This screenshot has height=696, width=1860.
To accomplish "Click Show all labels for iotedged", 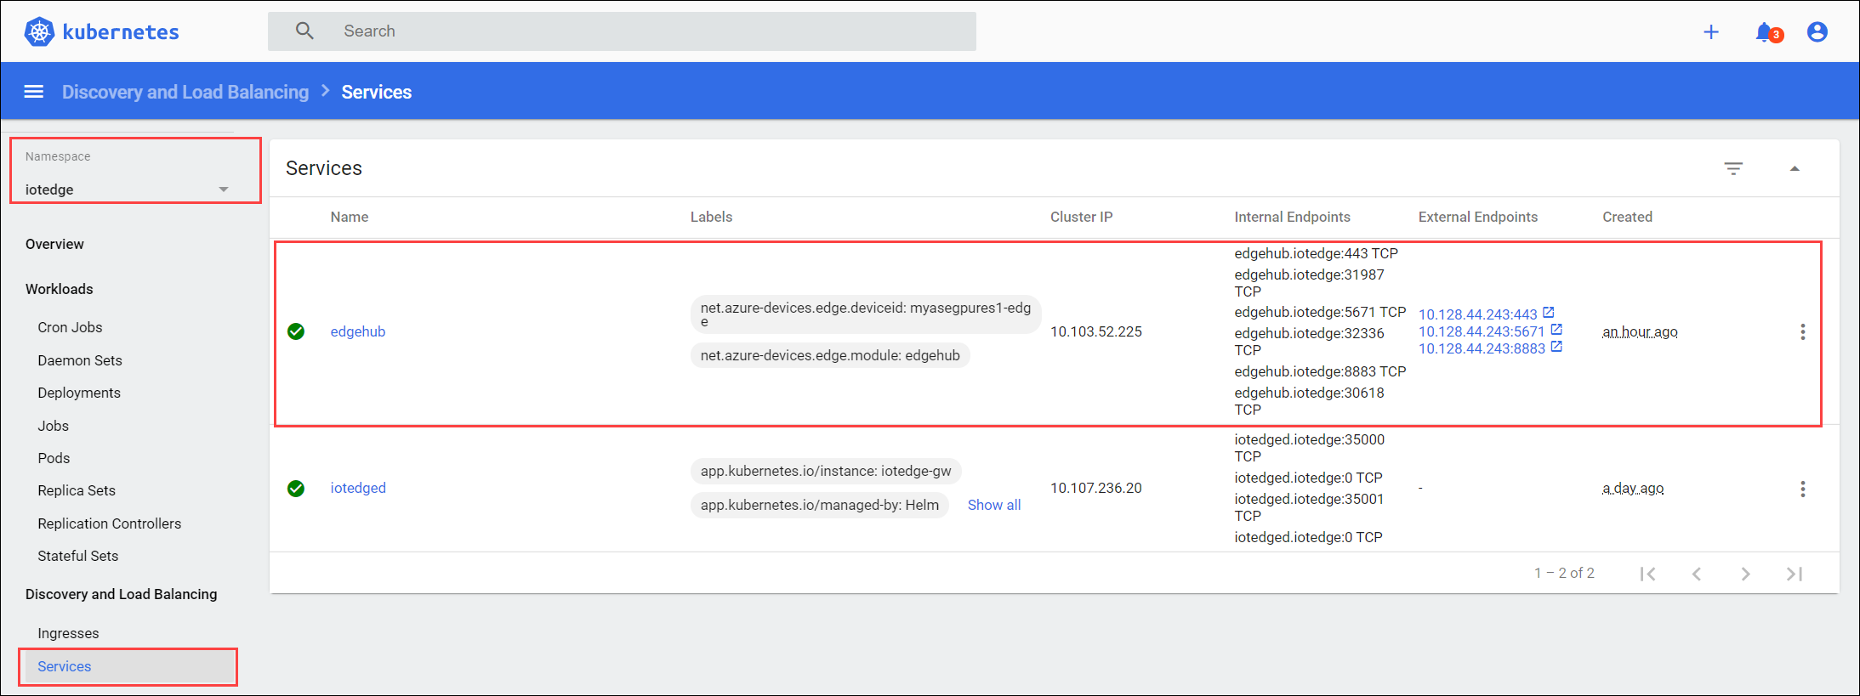I will point(994,505).
